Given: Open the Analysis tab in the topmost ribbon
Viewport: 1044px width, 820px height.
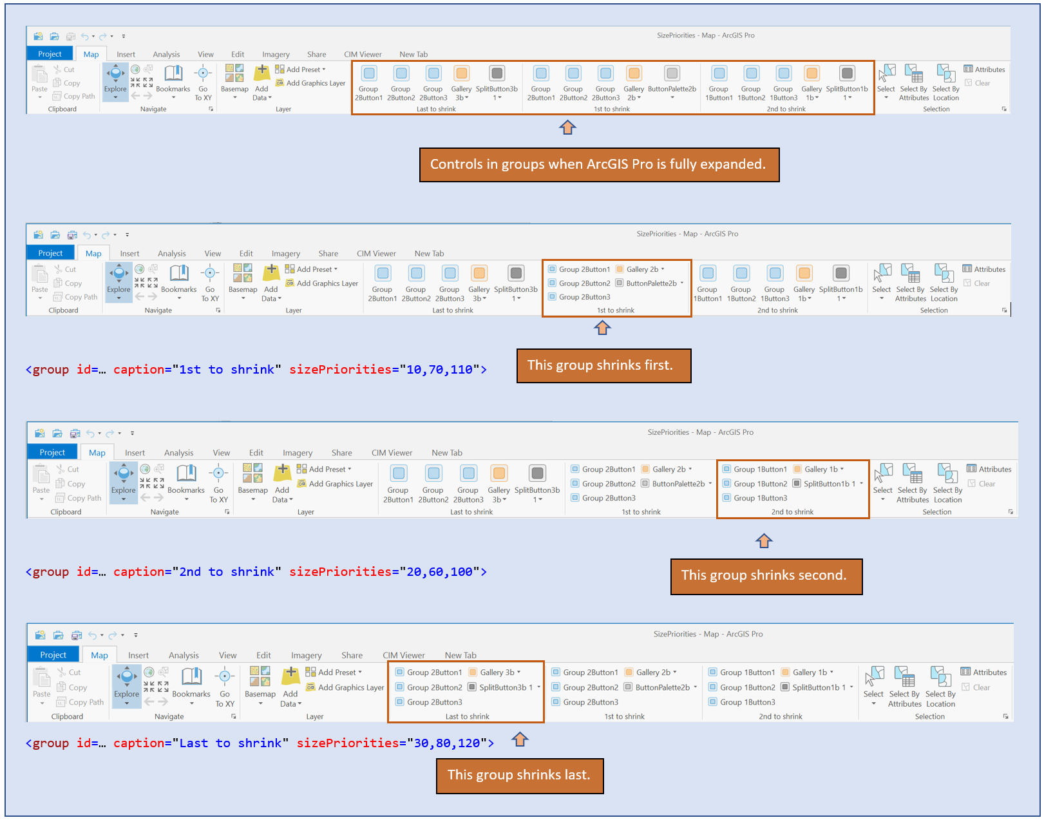Looking at the screenshot, I should pos(166,55).
